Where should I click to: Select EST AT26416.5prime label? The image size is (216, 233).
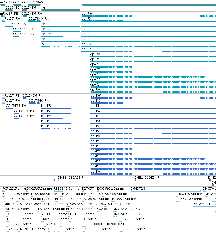tap(19, 209)
